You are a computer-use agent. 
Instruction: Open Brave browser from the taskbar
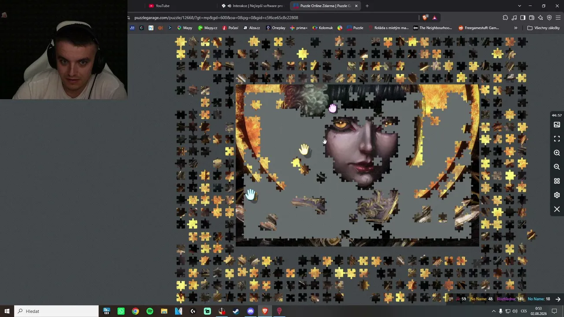tap(265, 311)
